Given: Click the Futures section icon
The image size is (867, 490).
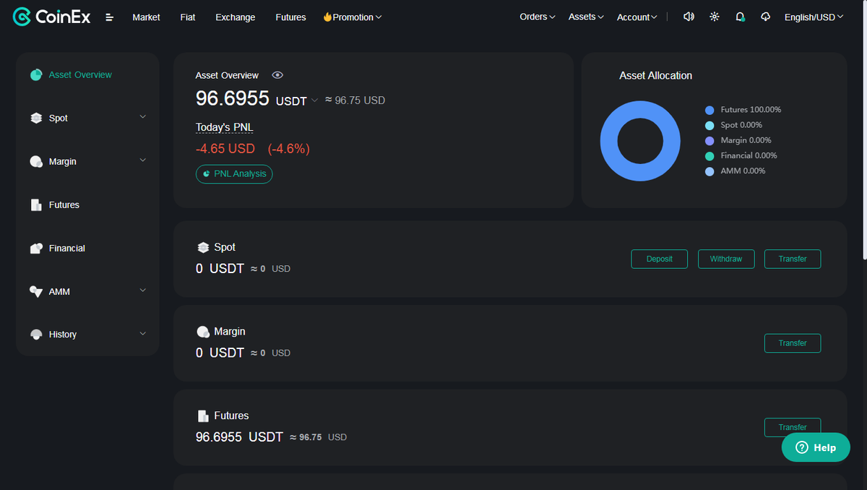Looking at the screenshot, I should pos(203,416).
